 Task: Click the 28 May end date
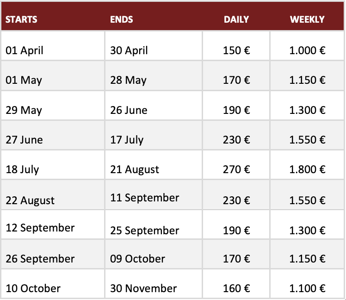pyautogui.click(x=128, y=80)
